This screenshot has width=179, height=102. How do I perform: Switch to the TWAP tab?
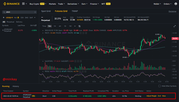click(x=75, y=11)
